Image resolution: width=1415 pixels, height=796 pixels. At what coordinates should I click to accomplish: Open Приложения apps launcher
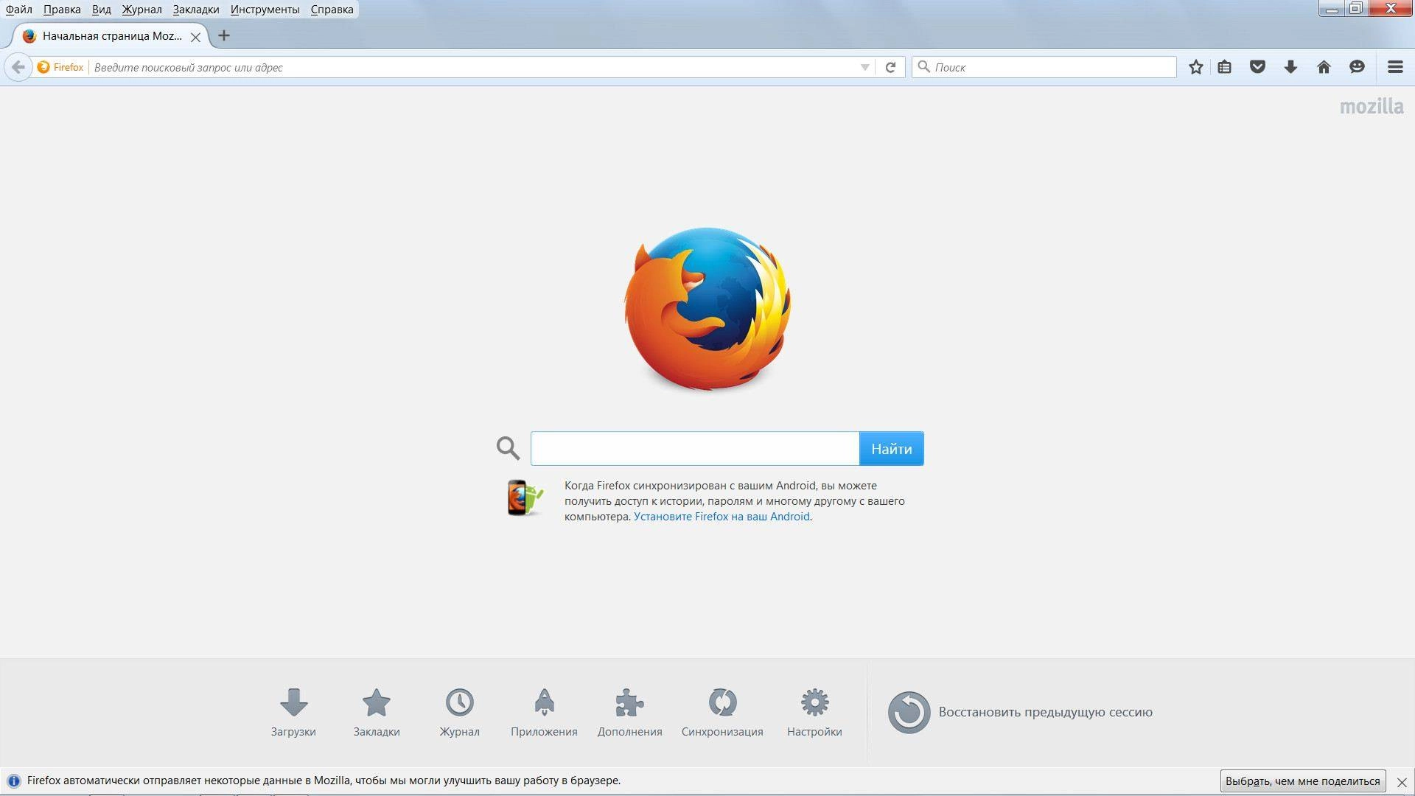click(544, 712)
